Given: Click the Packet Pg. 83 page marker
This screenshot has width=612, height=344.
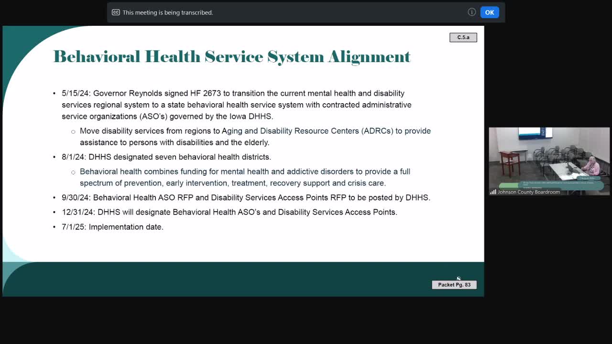Looking at the screenshot, I should coord(454,284).
